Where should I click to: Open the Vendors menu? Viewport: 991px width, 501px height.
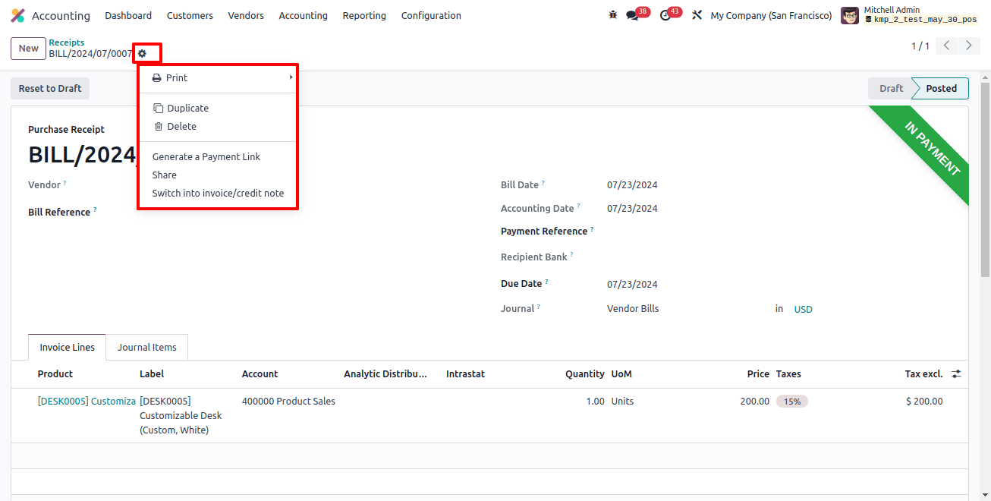coord(246,15)
